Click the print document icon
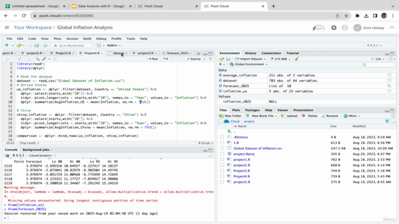The width and height of the screenshot is (399, 224). 46,45
